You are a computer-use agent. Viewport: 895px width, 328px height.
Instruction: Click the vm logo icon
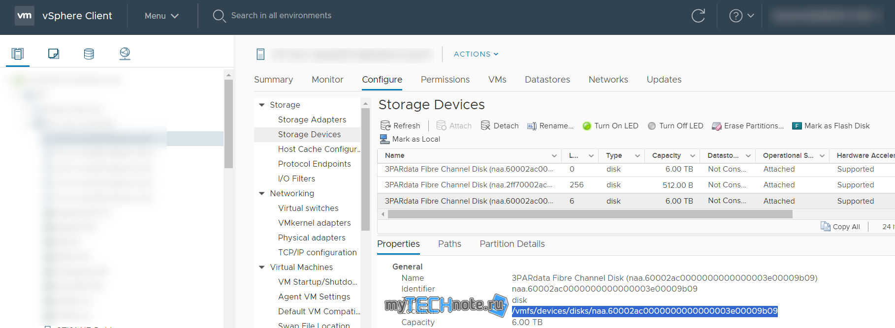coord(25,16)
